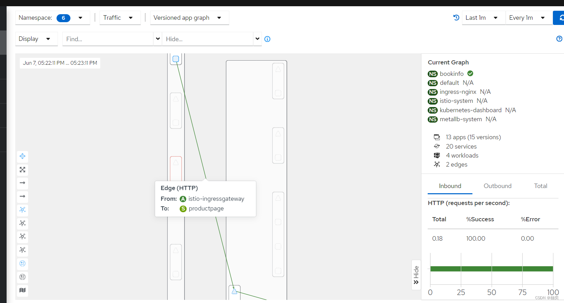
Task: Select the blue triangle service node at bottom
Action: [x=234, y=291]
